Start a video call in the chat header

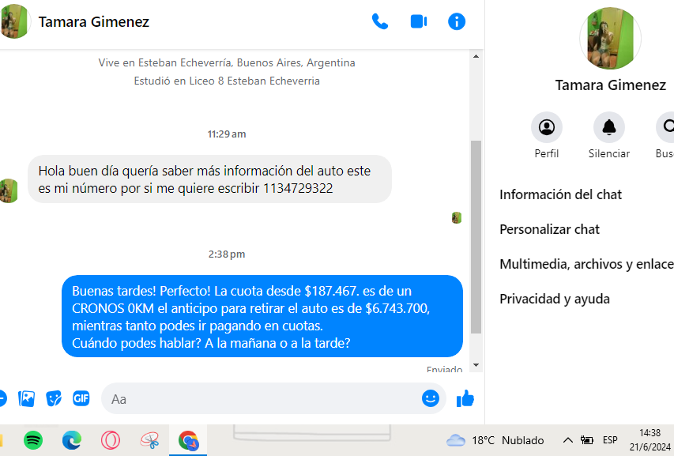click(x=419, y=21)
